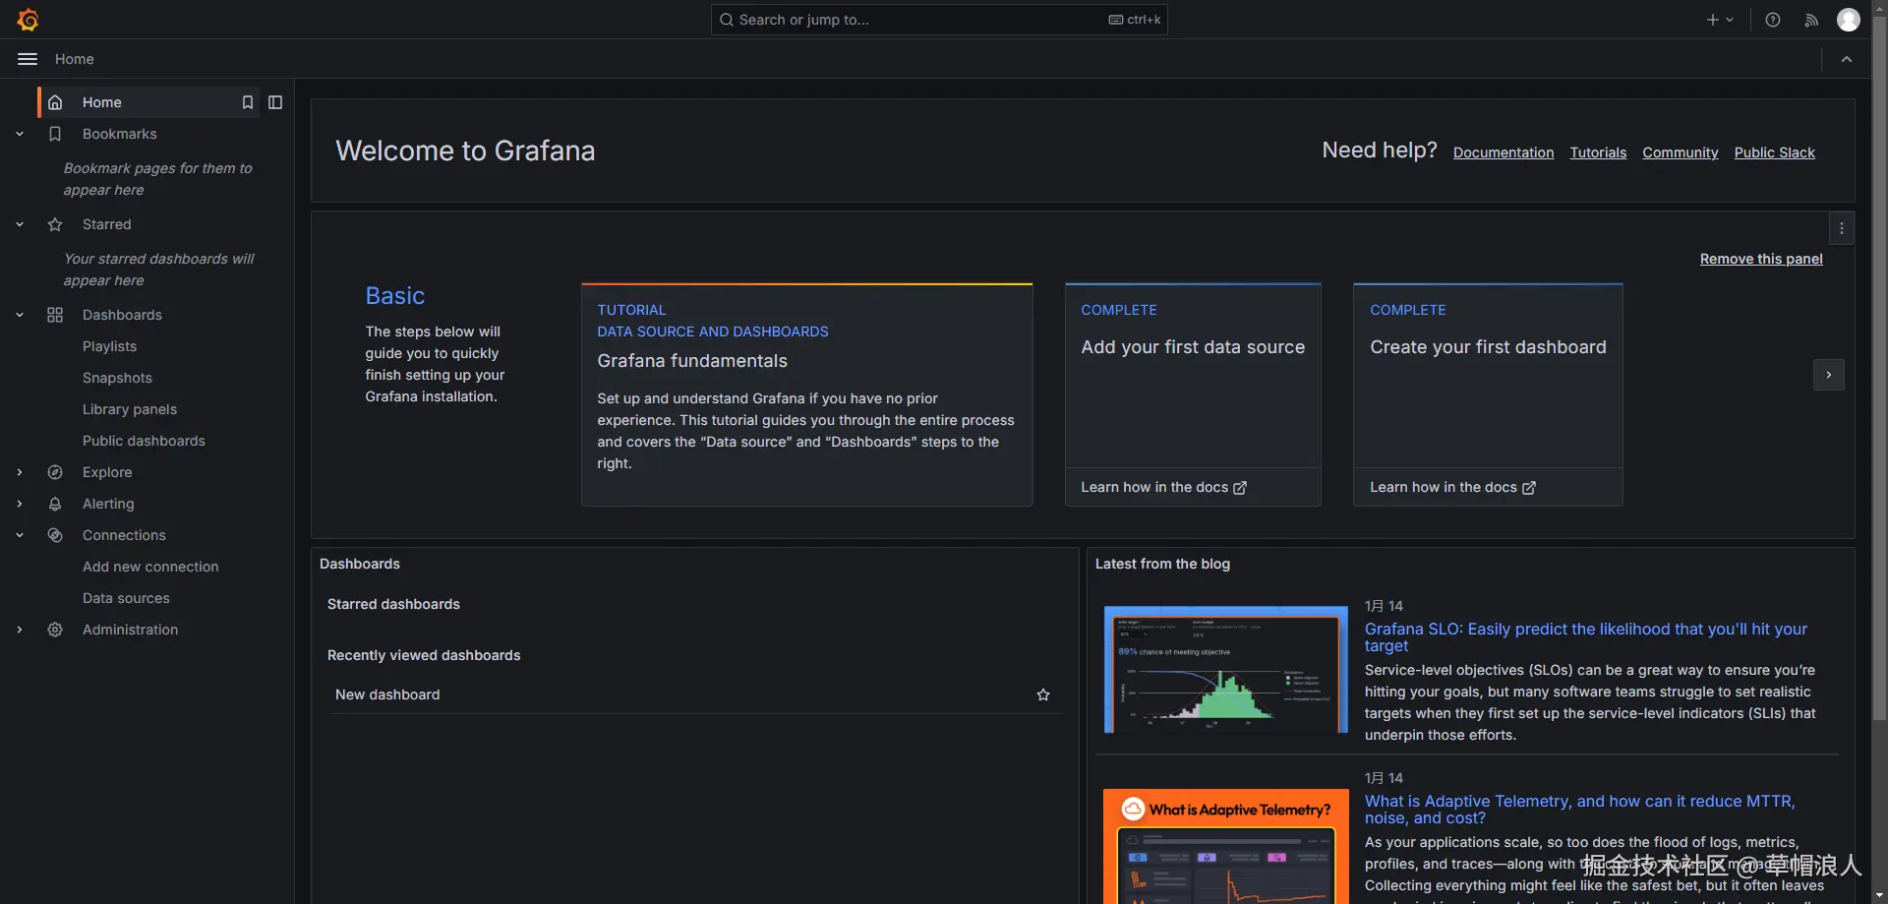This screenshot has width=1888, height=904.
Task: Open Public dashboards in the sidebar
Action: click(144, 441)
